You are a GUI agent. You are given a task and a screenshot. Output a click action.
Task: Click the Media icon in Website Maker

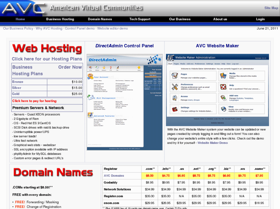223,76
